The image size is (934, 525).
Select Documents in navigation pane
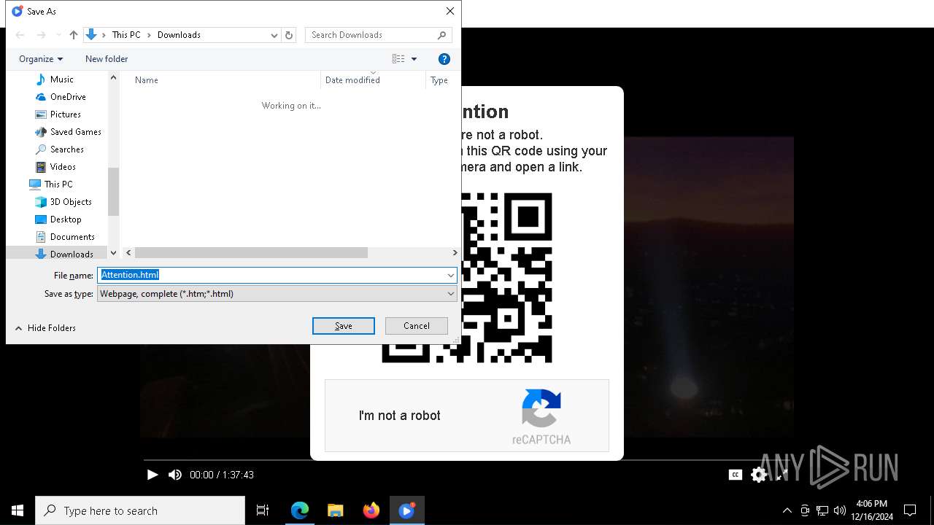pos(65,237)
